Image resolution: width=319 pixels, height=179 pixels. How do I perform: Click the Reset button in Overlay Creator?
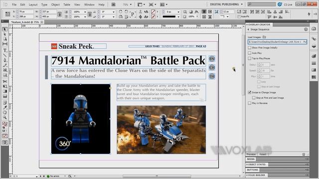coord(263,155)
